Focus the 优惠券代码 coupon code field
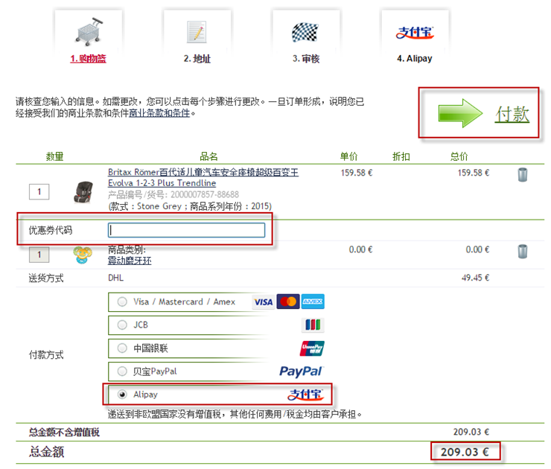The width and height of the screenshot is (551, 469). tap(186, 230)
